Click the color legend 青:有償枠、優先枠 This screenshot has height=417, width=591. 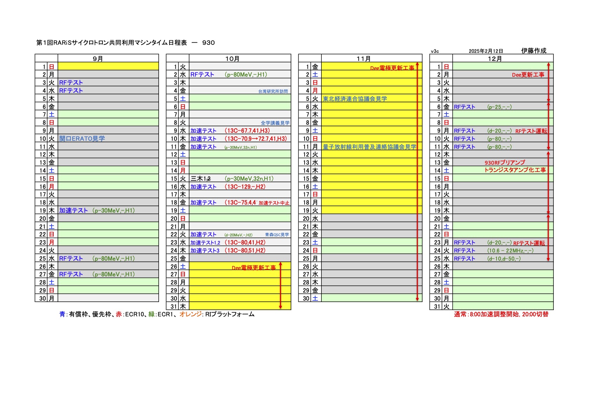pyautogui.click(x=86, y=314)
